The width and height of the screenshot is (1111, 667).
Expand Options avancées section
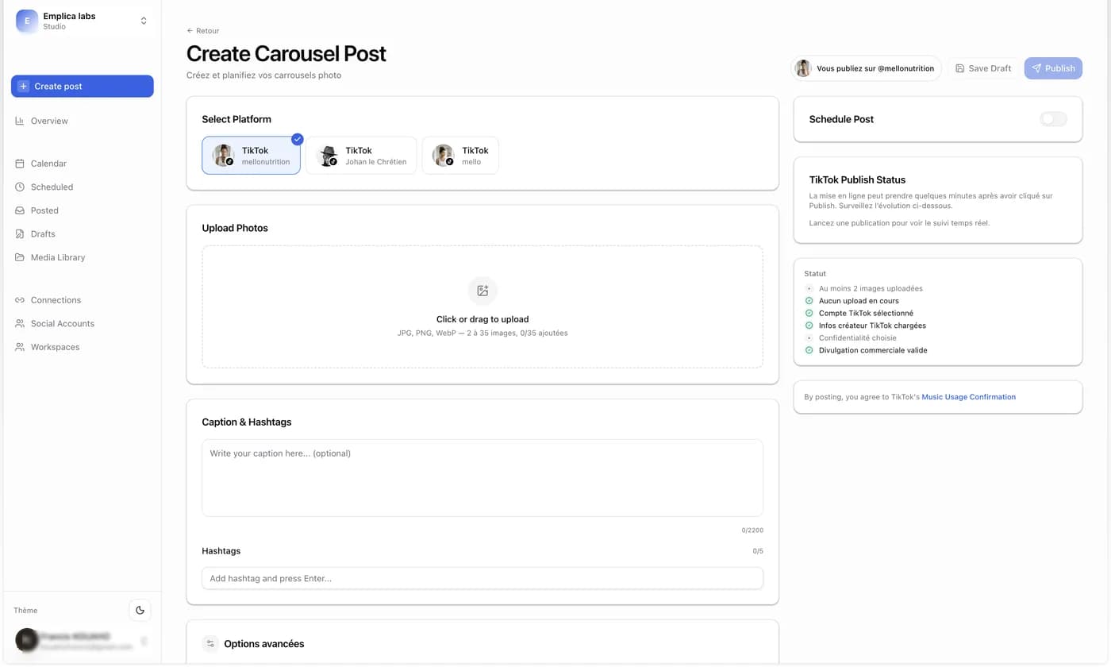pyautogui.click(x=482, y=643)
